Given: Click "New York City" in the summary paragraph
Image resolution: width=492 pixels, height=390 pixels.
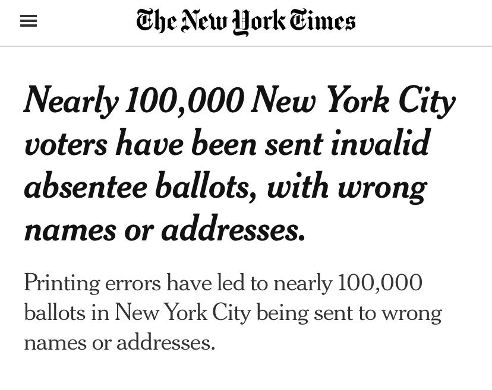Looking at the screenshot, I should pos(183,312).
